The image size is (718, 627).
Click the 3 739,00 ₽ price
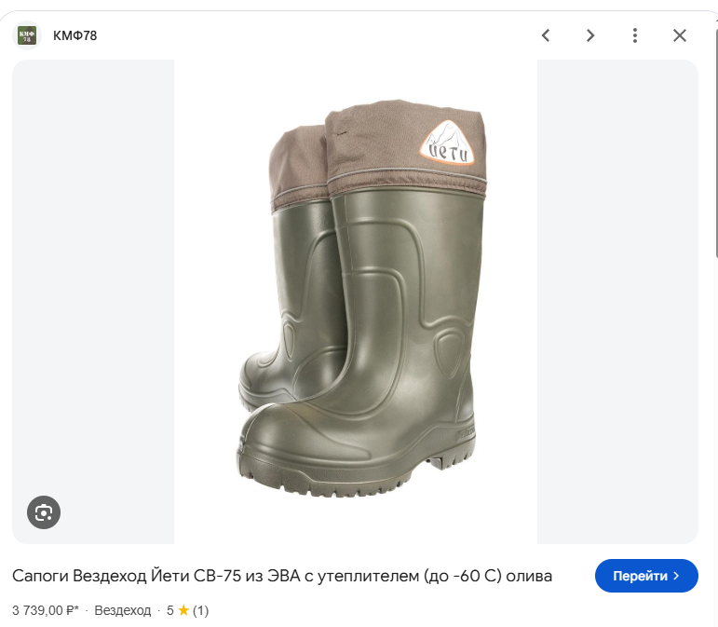[46, 610]
